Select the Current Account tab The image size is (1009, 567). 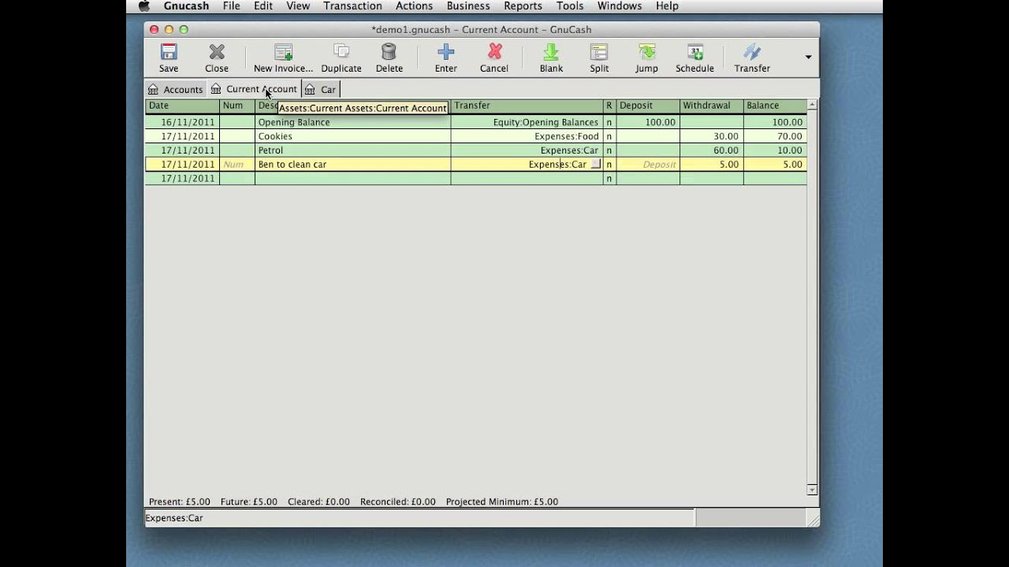254,89
